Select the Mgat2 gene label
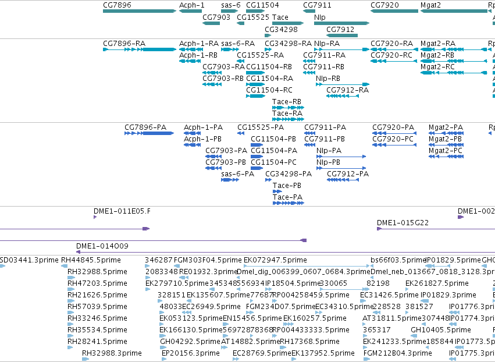The image size is (495, 362). point(430,5)
